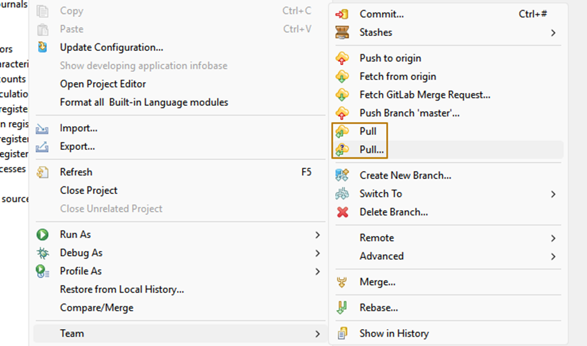Screen dimensions: 587x346
Task: Select Pull without dialog
Action: coord(368,131)
